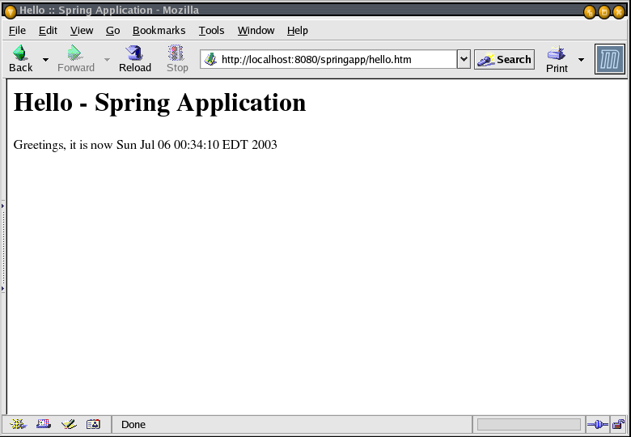Click the sidebar grippy handle on left edge

point(3,247)
